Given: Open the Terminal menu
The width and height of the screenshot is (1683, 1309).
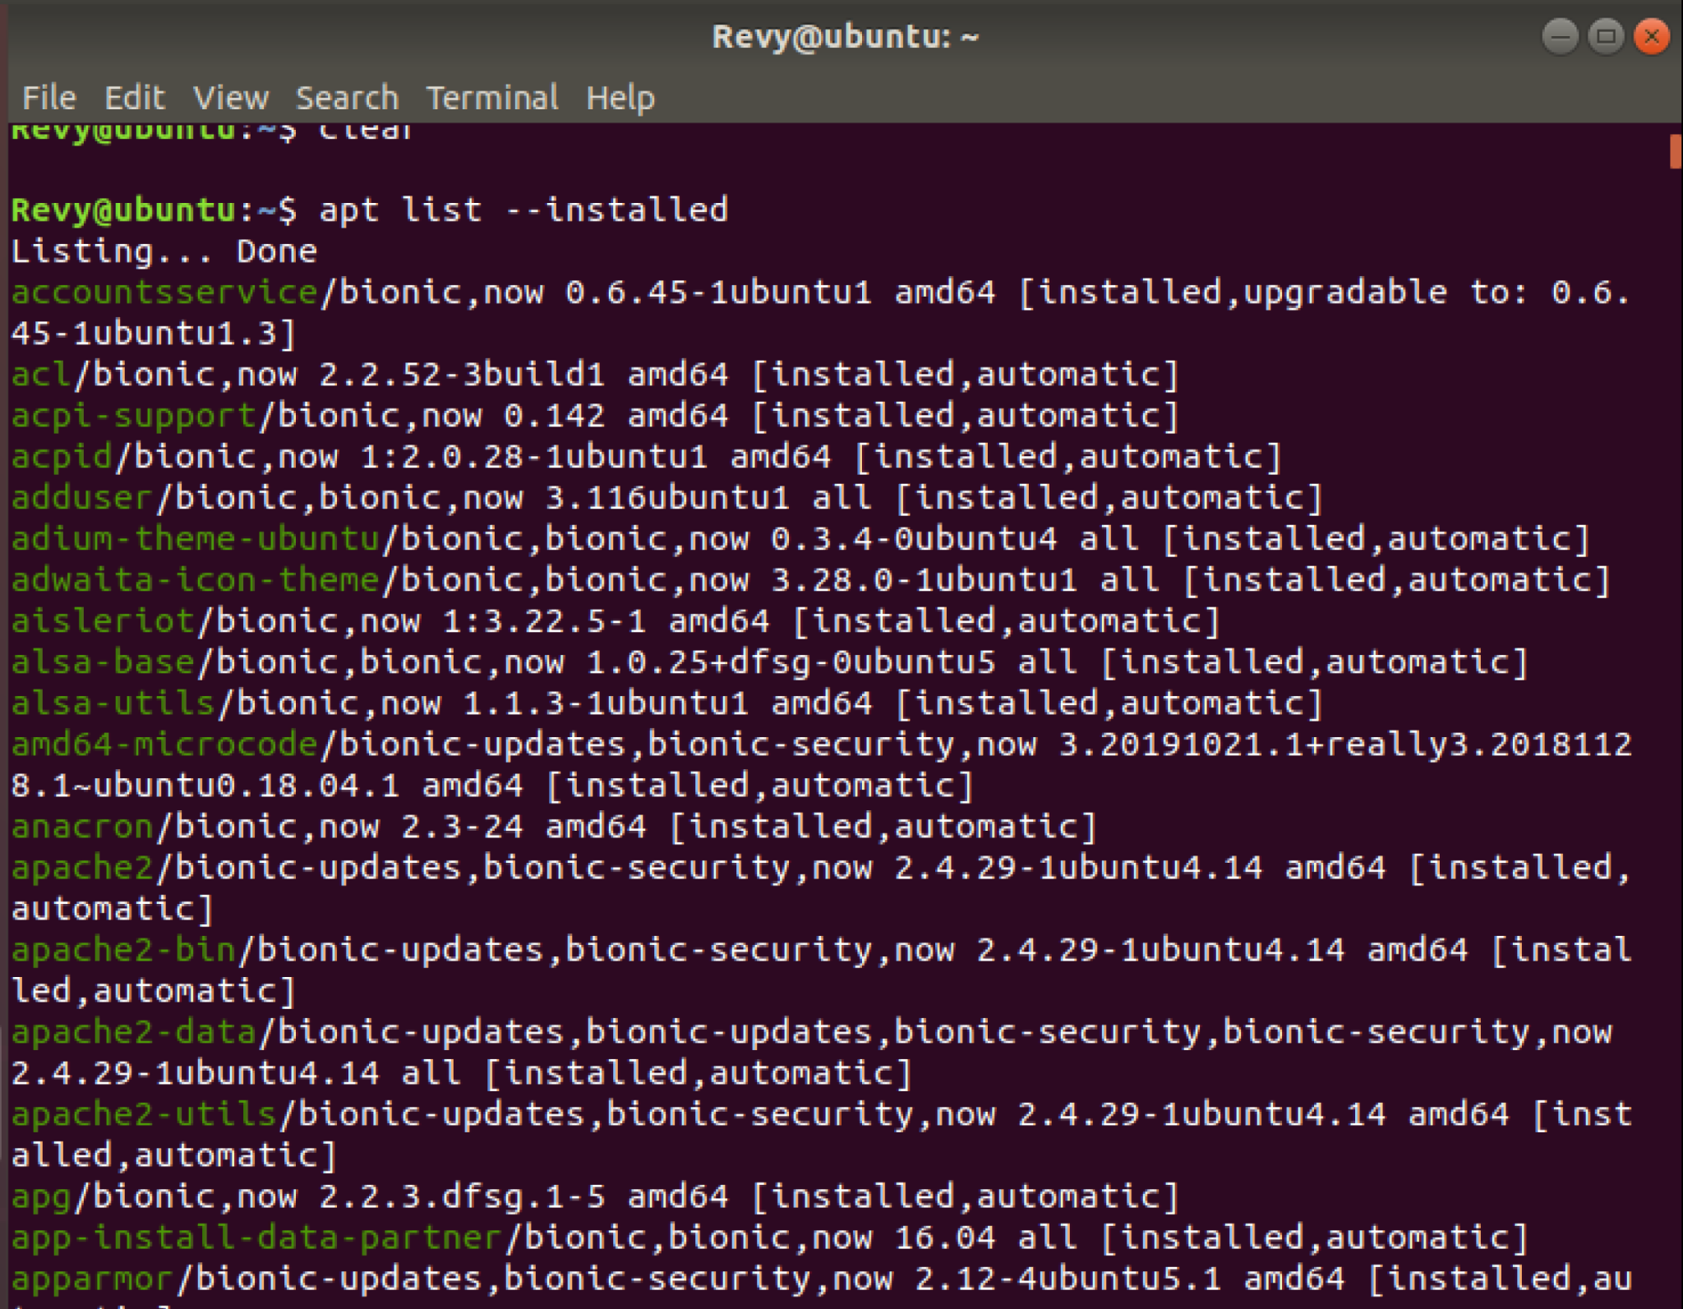Looking at the screenshot, I should point(492,98).
